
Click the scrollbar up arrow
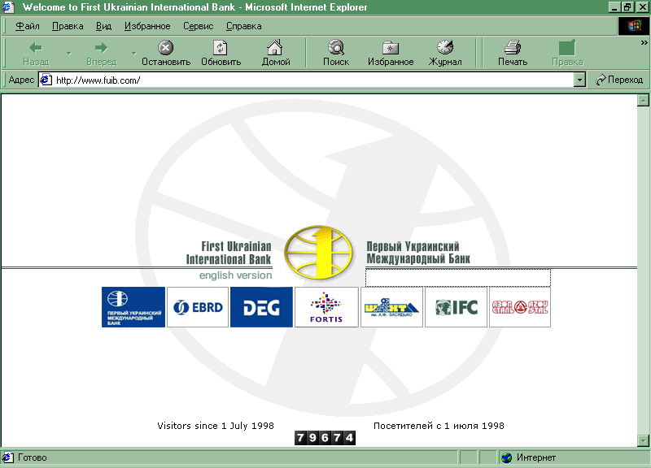(643, 100)
